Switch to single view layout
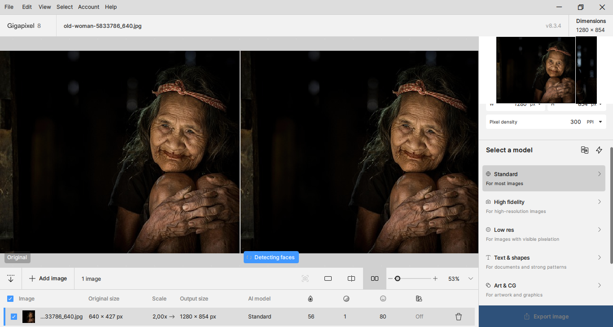Viewport: 613px width, 327px height. tap(328, 278)
